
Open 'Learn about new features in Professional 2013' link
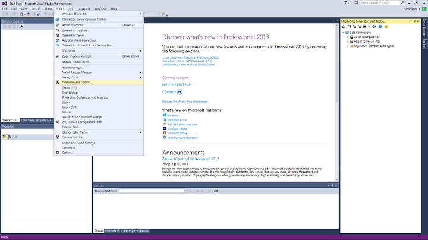(x=191, y=58)
